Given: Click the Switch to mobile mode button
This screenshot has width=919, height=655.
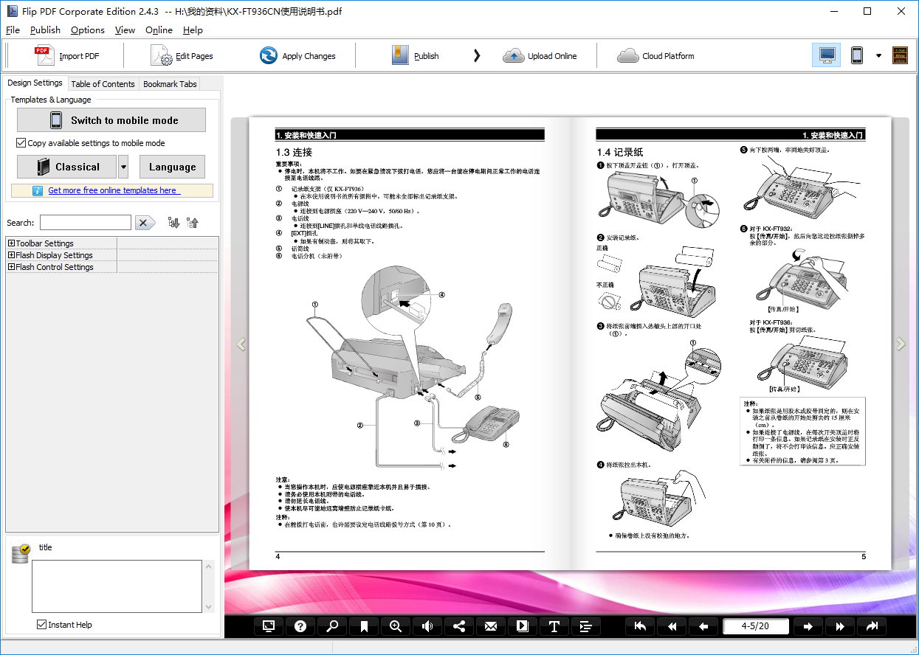Looking at the screenshot, I should pyautogui.click(x=111, y=120).
